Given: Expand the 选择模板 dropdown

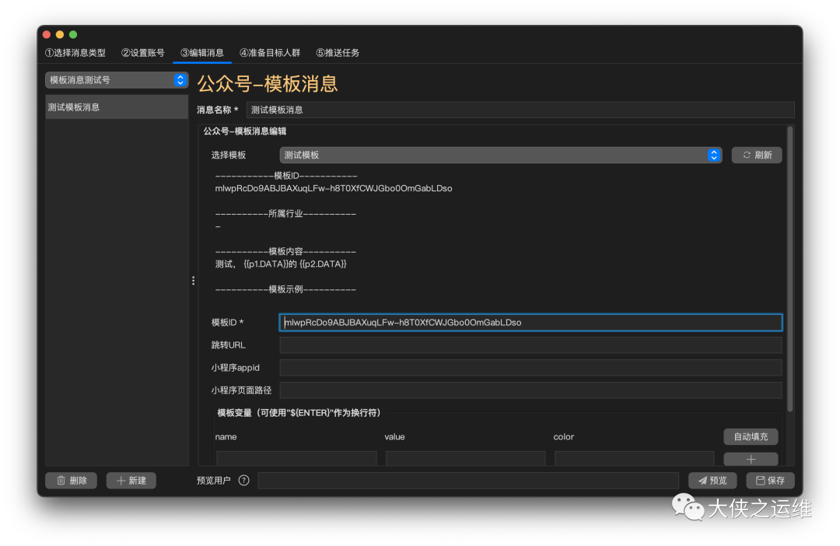Looking at the screenshot, I should pos(500,155).
